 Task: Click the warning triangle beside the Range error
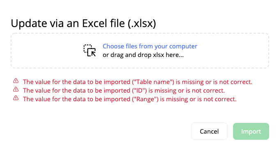[x=16, y=98]
